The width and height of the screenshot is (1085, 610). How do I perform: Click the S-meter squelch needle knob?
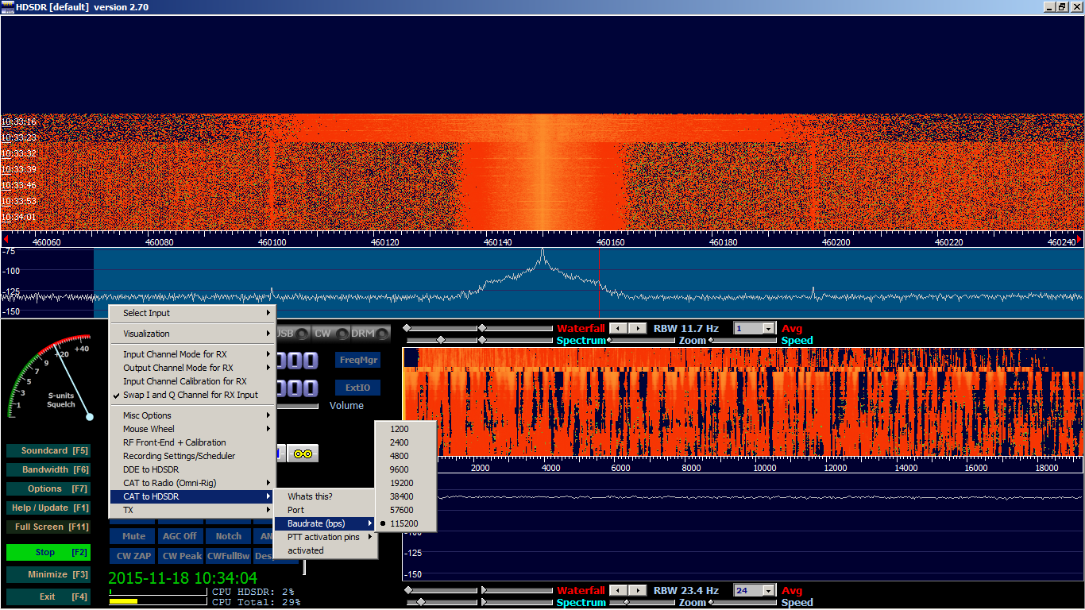click(x=90, y=416)
